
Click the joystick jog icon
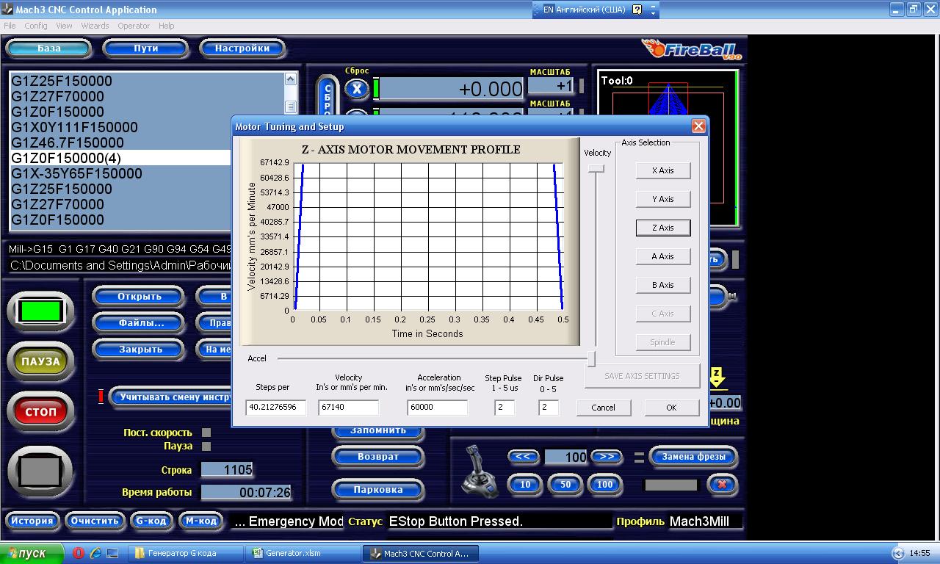[x=480, y=471]
